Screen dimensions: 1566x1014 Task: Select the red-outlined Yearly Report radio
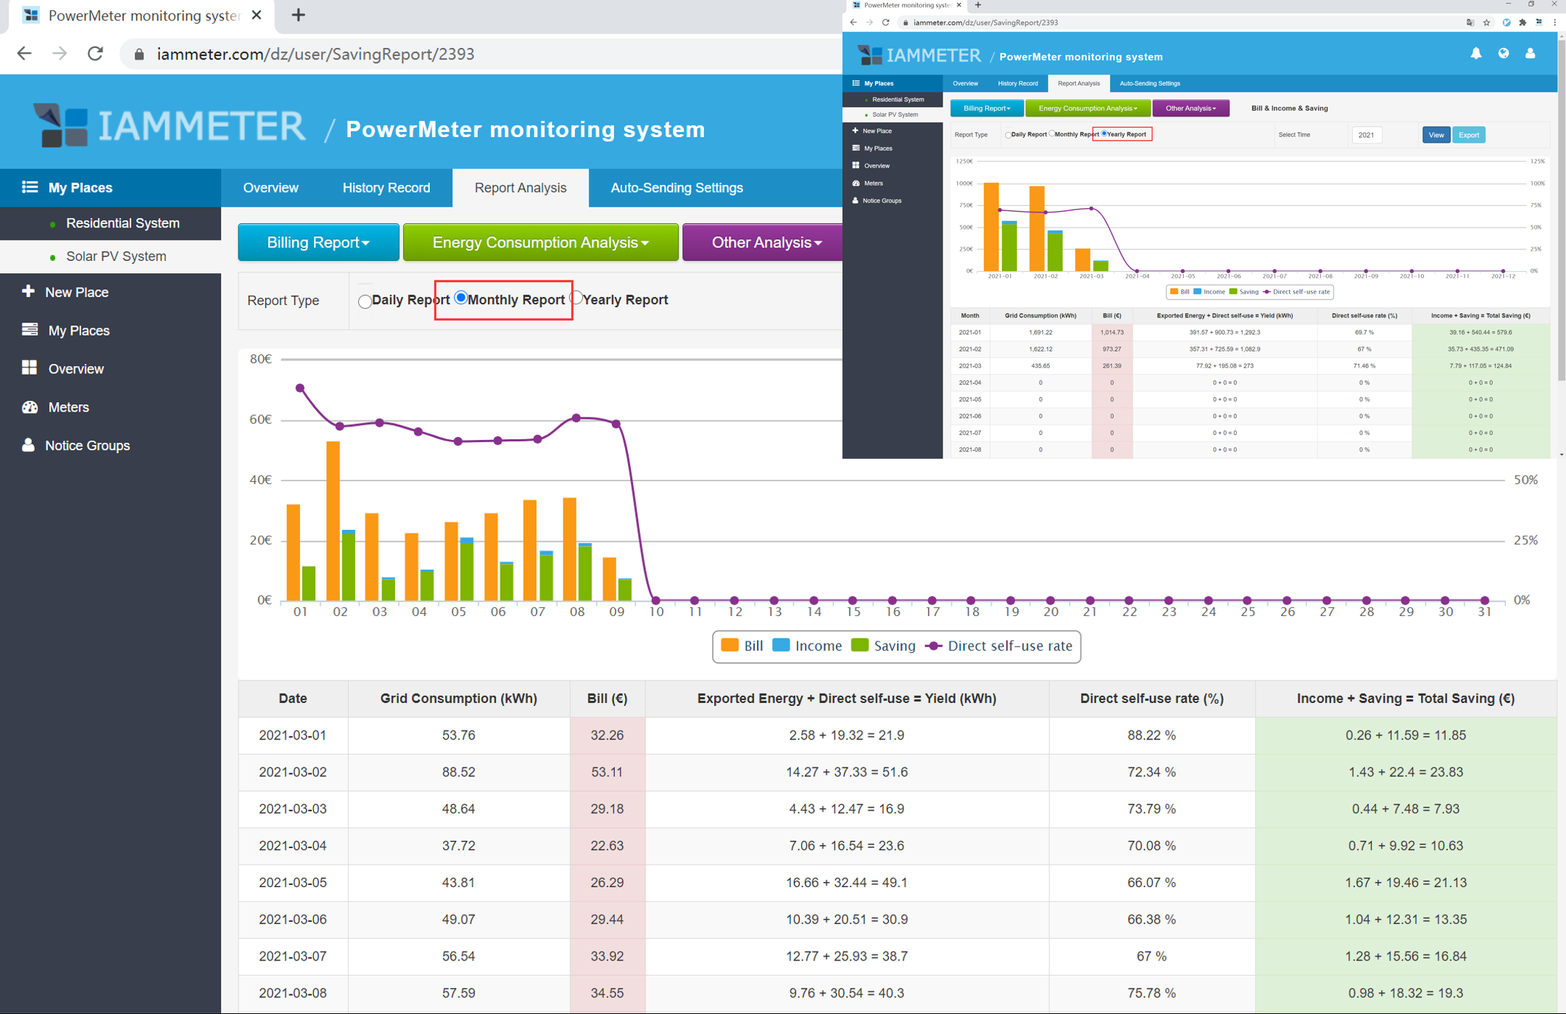1104,134
